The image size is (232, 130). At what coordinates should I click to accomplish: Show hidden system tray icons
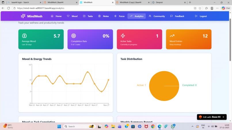point(192,127)
